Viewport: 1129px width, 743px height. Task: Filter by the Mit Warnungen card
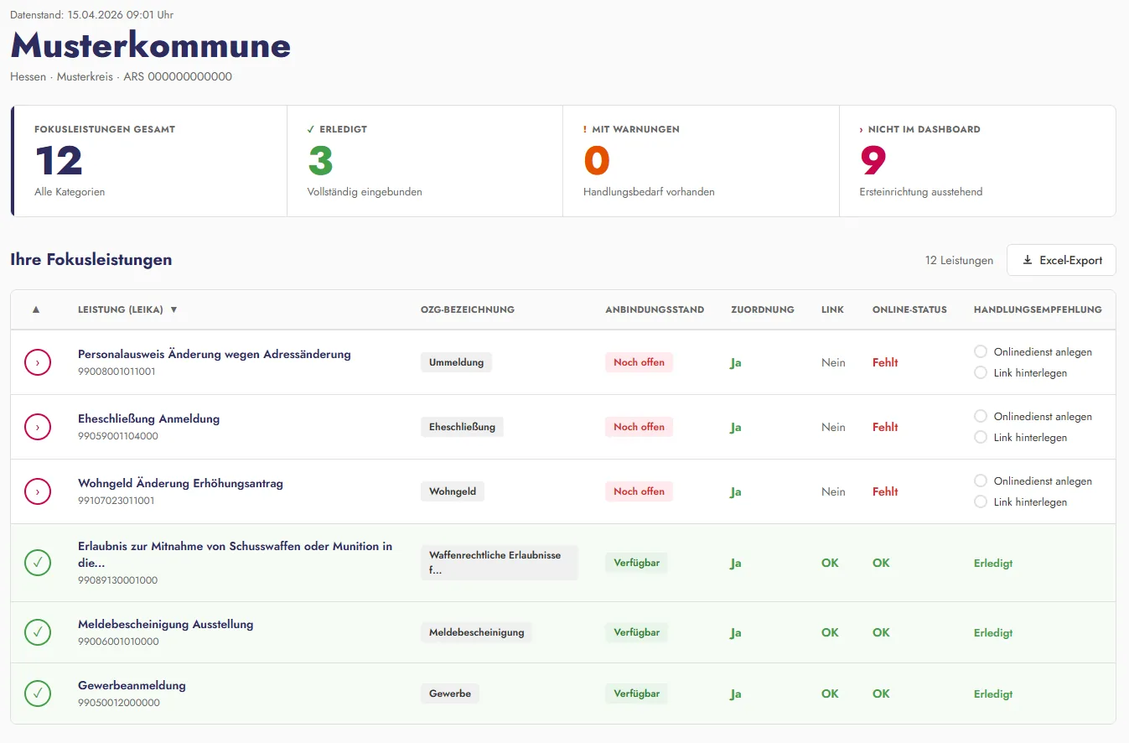(701, 161)
